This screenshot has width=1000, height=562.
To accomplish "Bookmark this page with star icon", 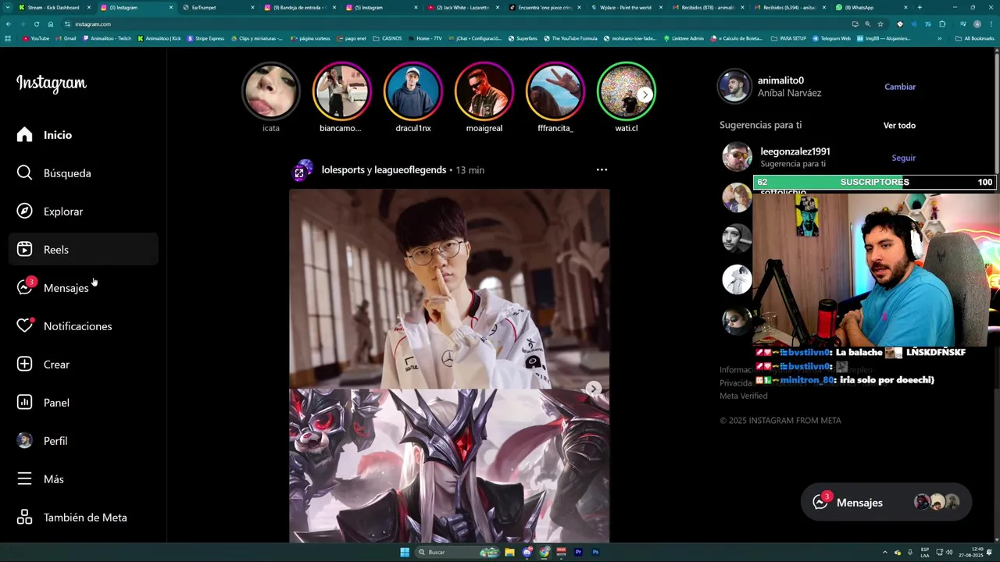I will coord(880,24).
